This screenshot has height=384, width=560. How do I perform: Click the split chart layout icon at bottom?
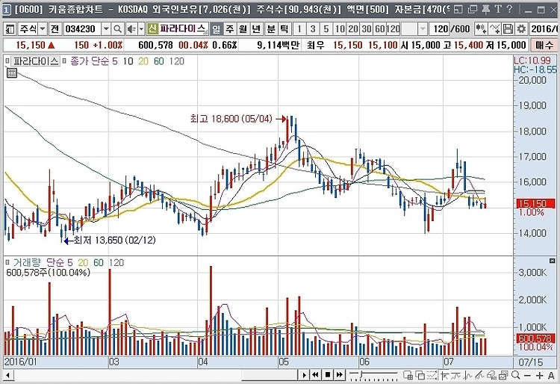pyautogui.click(x=408, y=375)
